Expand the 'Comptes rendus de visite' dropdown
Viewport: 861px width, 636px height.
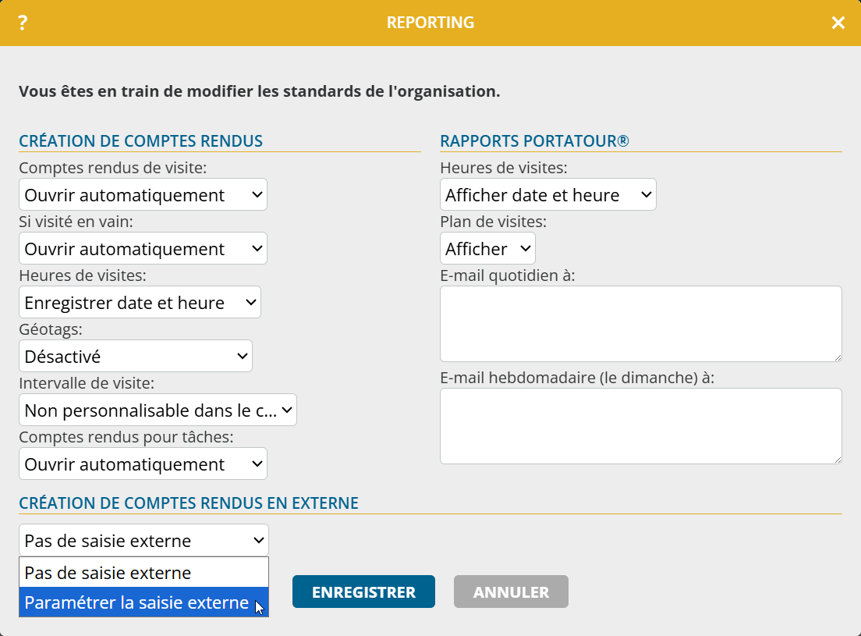coord(143,195)
